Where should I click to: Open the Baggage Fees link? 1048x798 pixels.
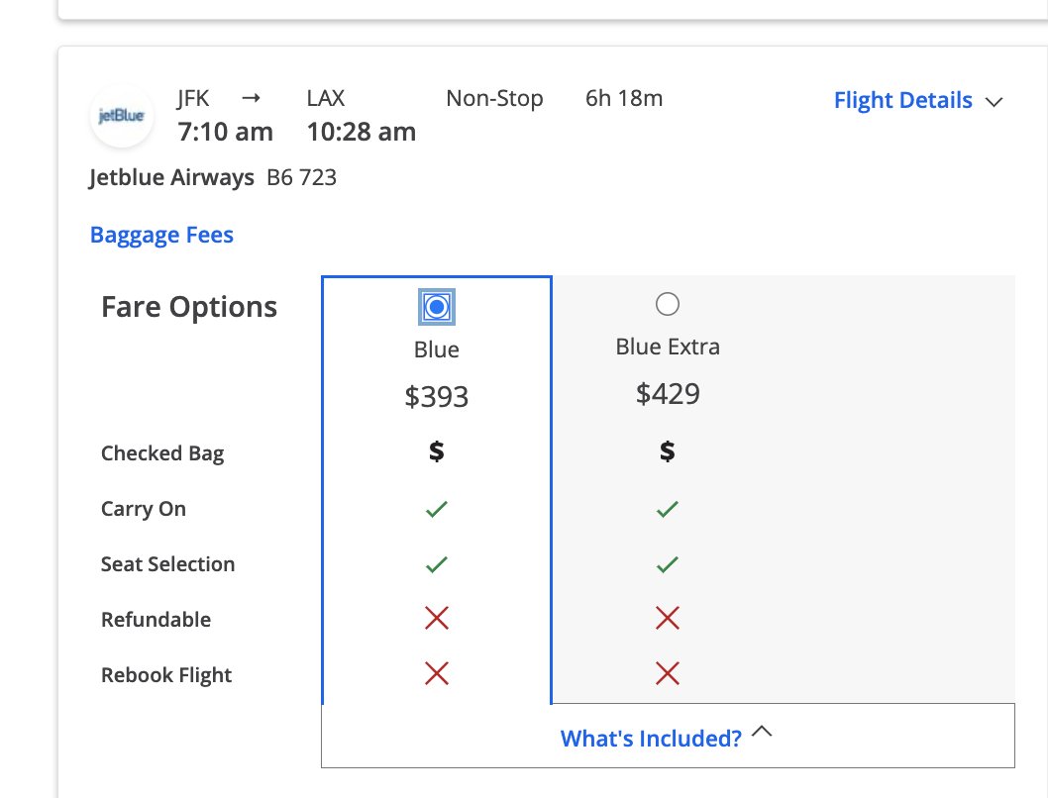point(161,235)
